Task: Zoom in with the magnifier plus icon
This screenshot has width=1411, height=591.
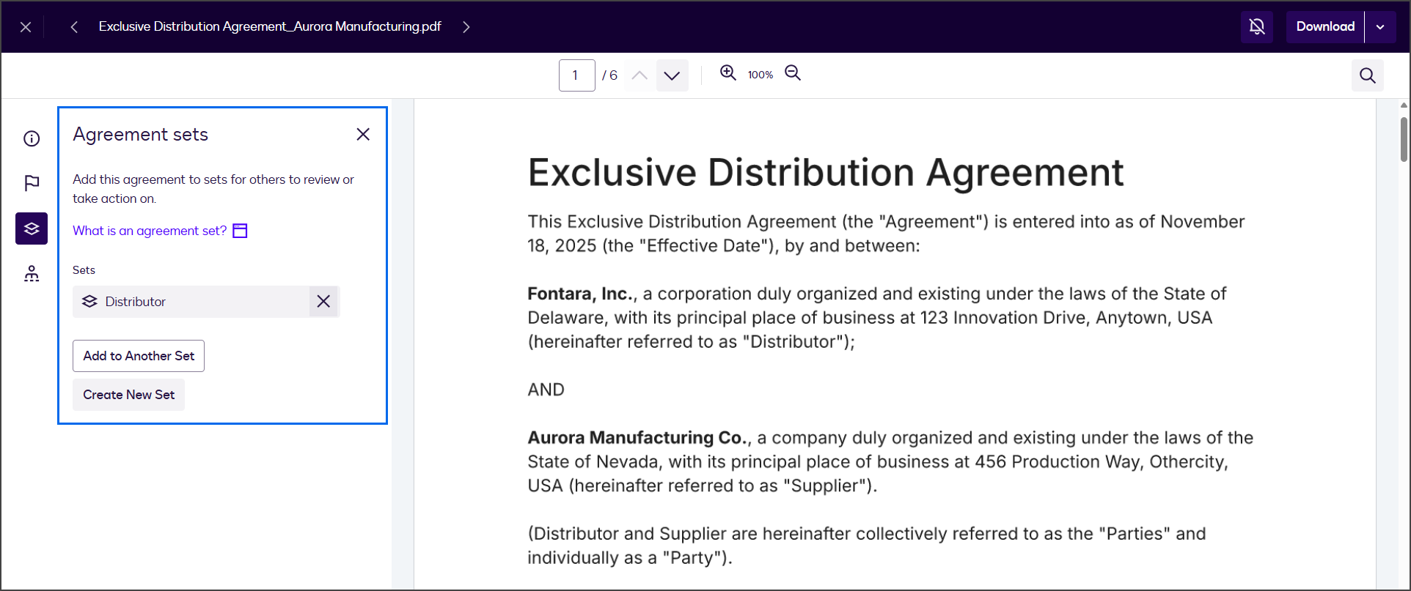Action: [728, 73]
